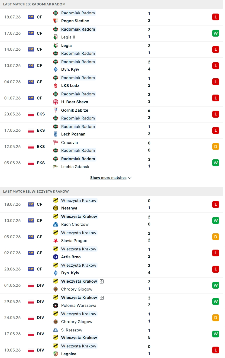Open the Cracovia team name link

click(69, 143)
